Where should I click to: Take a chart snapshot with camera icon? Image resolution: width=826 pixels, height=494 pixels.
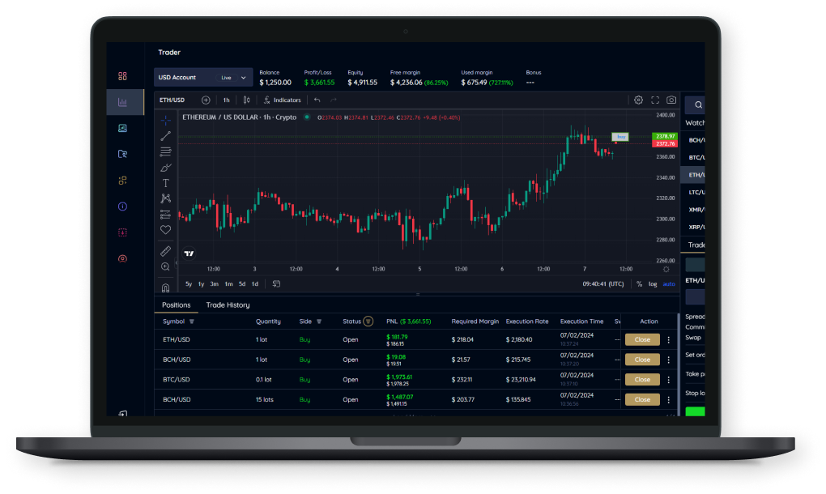671,100
